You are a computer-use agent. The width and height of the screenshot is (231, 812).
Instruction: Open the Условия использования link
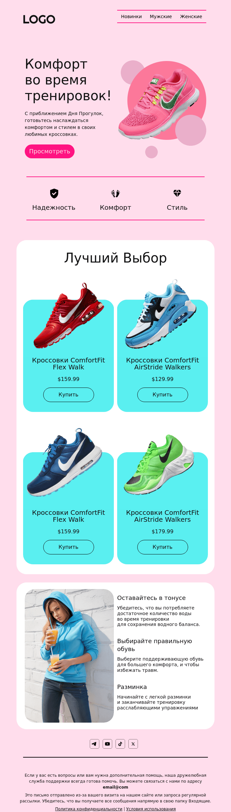coord(151,806)
